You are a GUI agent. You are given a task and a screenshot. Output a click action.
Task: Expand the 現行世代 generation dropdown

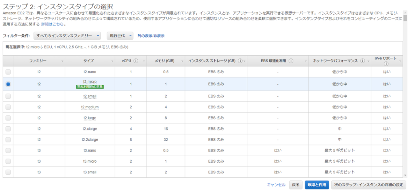point(120,36)
